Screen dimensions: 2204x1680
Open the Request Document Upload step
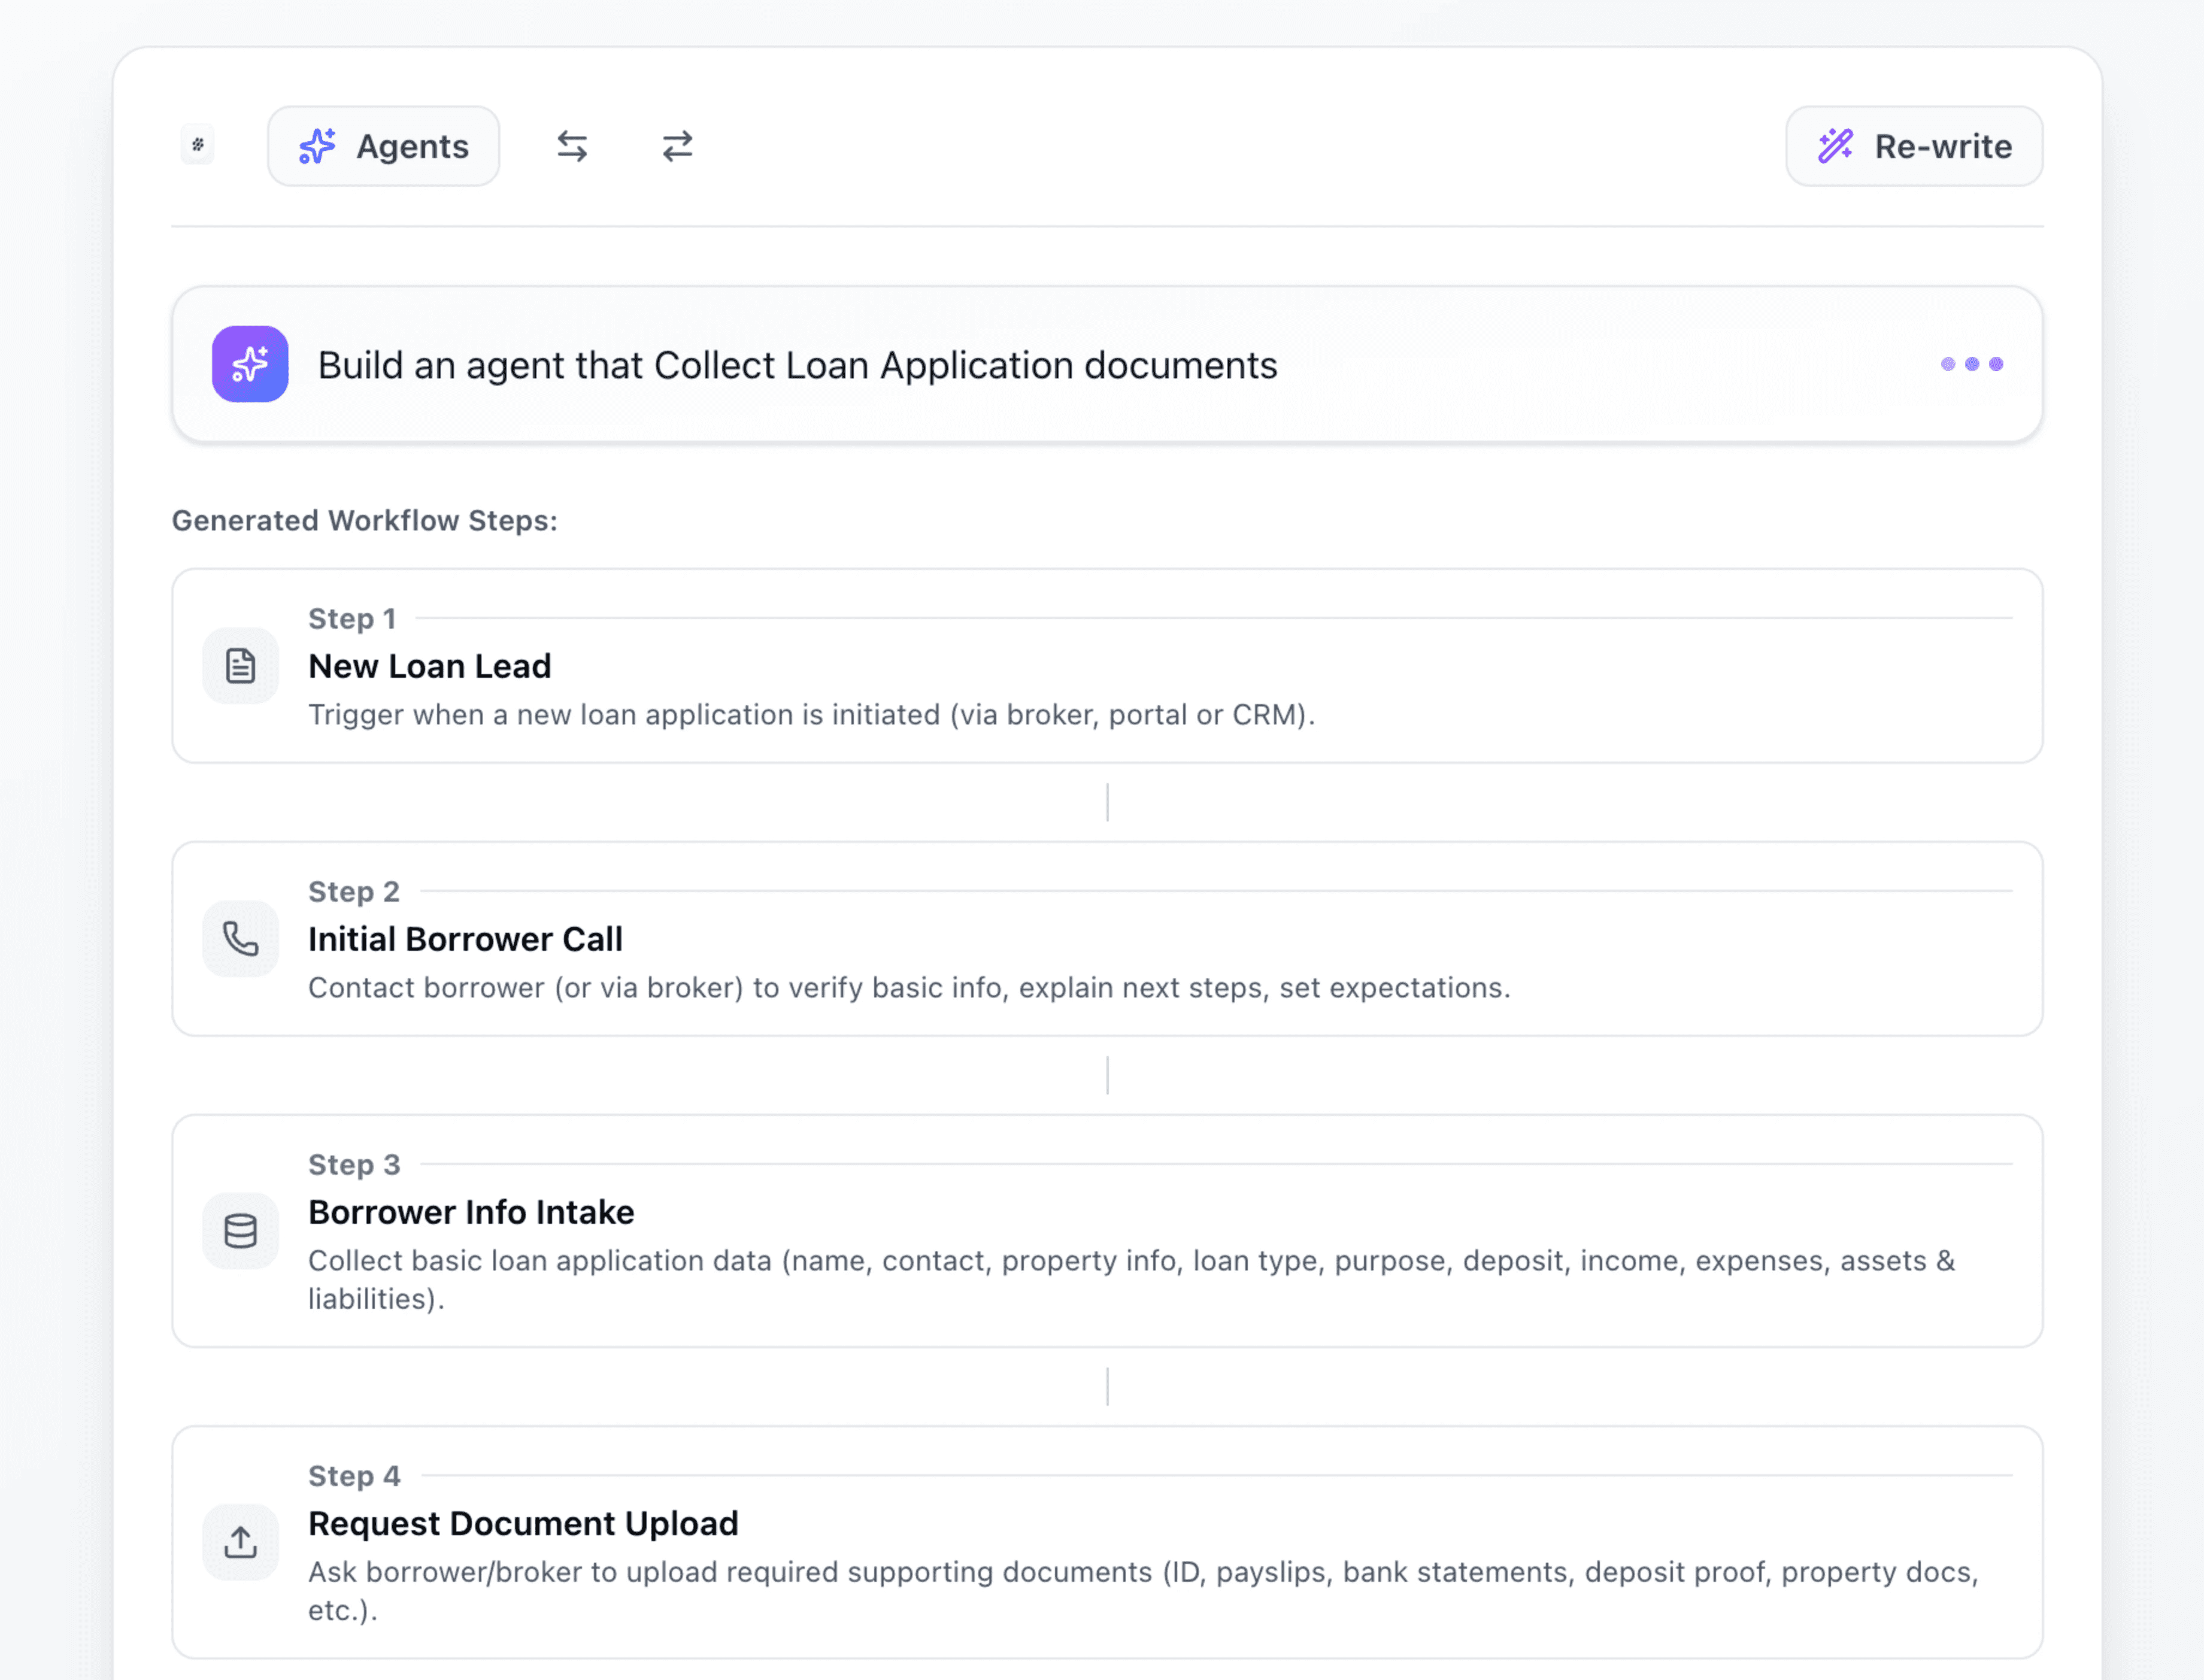(x=523, y=1523)
